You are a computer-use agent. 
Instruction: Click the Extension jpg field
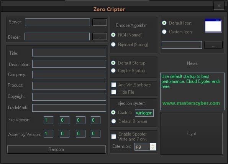(142, 147)
